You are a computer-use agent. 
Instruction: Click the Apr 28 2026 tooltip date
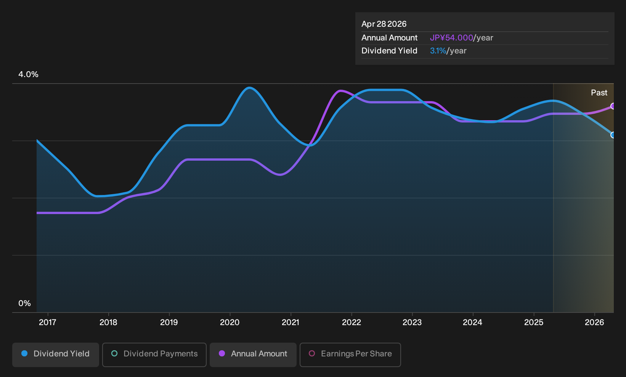[384, 24]
